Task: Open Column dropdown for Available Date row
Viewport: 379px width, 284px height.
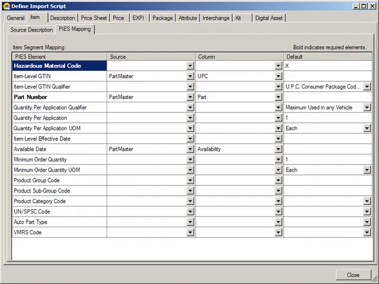Action: pos(278,149)
